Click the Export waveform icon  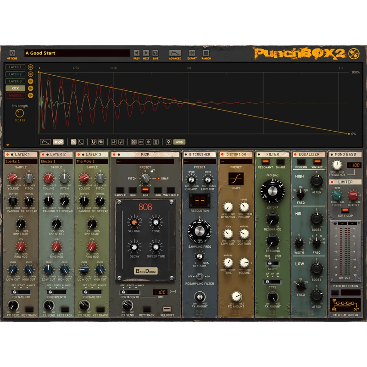tap(192, 53)
